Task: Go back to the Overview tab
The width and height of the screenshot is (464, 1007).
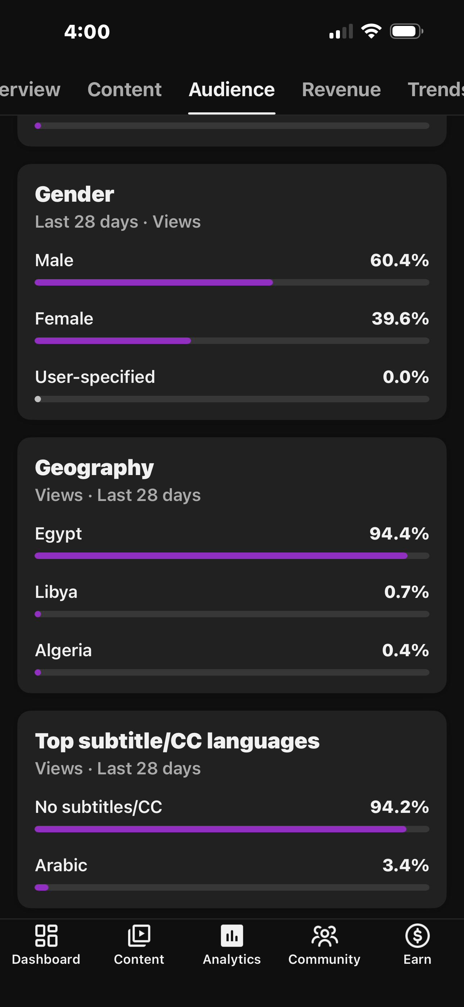Action: pos(30,90)
